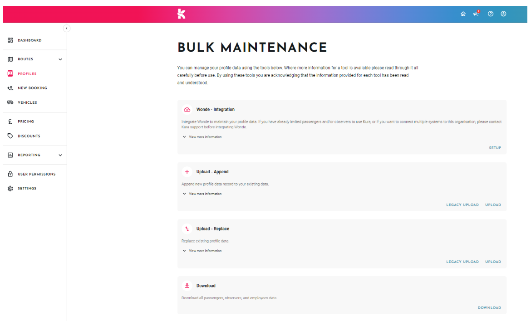Open the user account icon
Viewport: 531px width, 326px height.
click(x=504, y=14)
